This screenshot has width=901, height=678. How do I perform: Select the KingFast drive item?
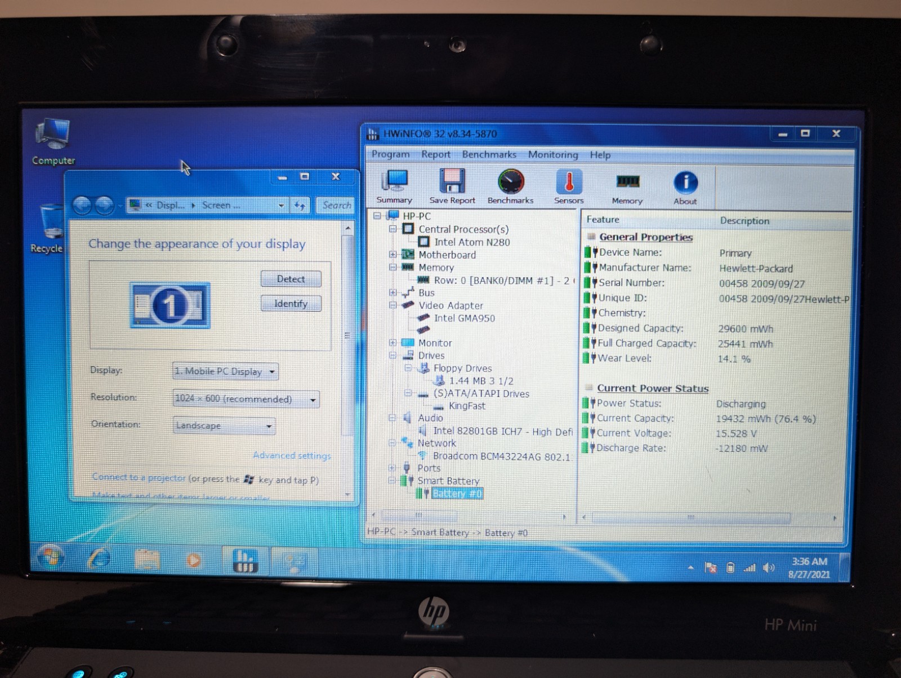[467, 405]
